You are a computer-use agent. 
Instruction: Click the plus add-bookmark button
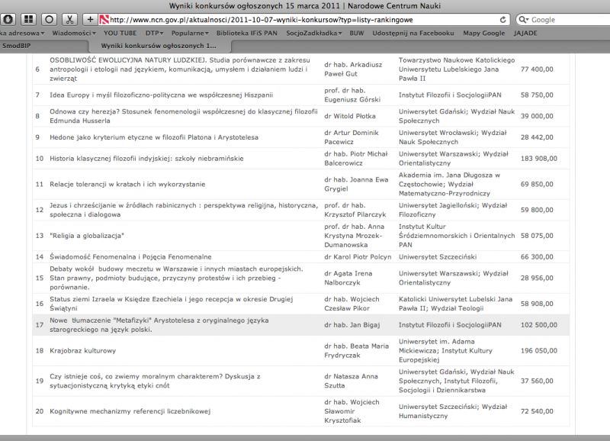(x=90, y=19)
